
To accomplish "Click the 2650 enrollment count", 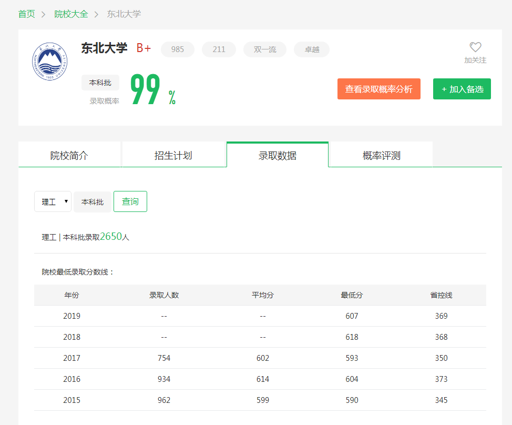I will click(111, 236).
